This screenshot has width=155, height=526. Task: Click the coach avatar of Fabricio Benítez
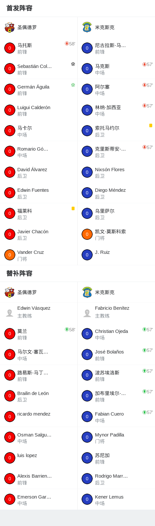(87, 313)
